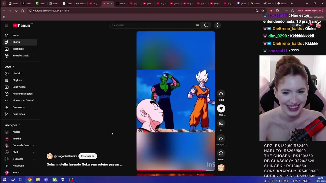
Task: Click the Dragonballzueira channel avatar
Action: (x=50, y=156)
